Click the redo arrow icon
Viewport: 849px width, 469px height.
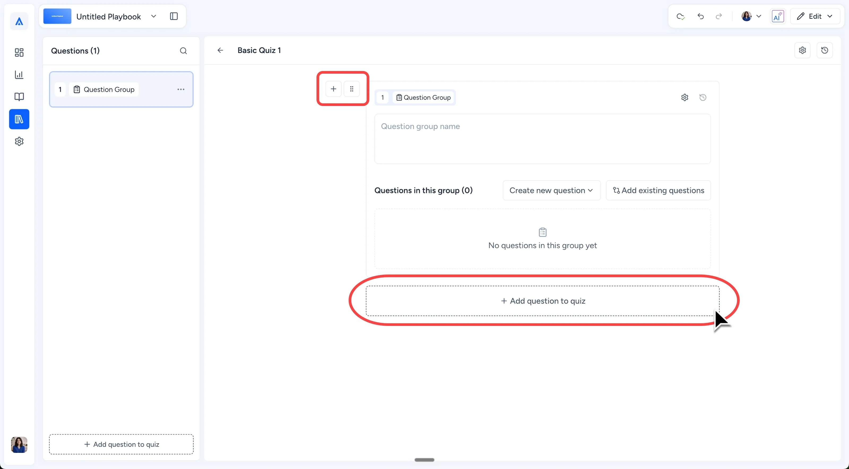719,16
